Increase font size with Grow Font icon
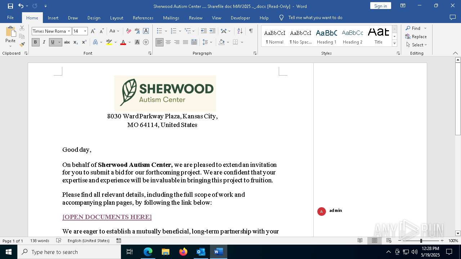461x259 pixels. pyautogui.click(x=93, y=31)
